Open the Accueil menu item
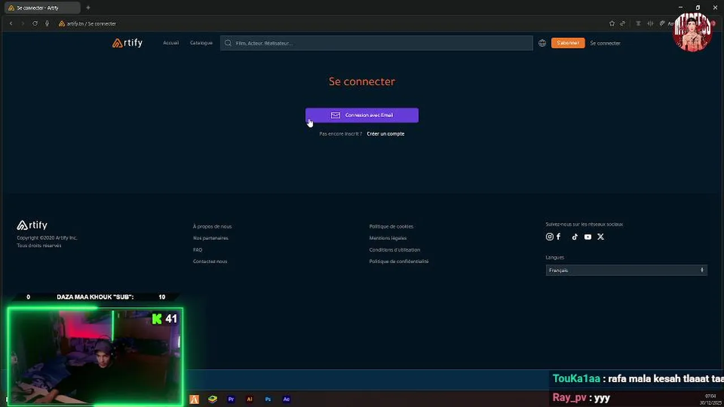This screenshot has height=407, width=724. point(171,43)
